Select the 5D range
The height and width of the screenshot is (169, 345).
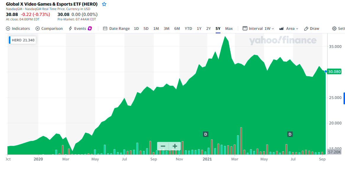(x=146, y=29)
